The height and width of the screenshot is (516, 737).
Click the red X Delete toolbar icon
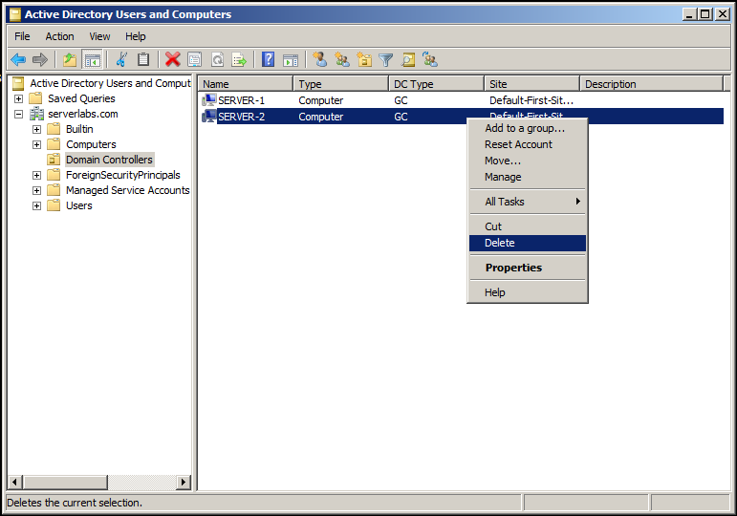click(172, 59)
